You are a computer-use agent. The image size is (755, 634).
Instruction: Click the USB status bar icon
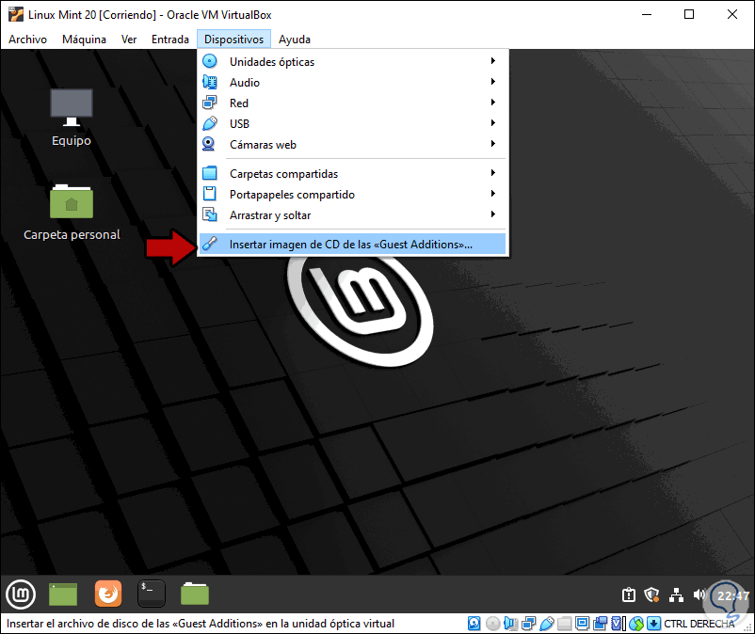(547, 624)
